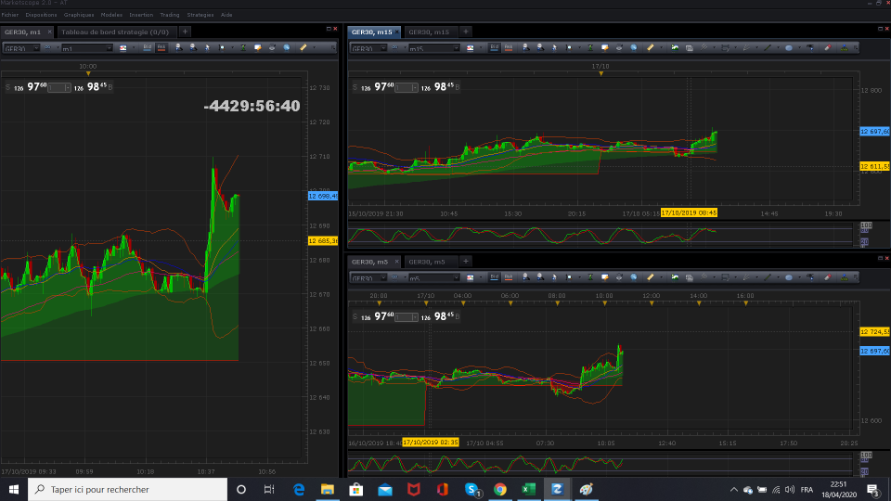Select cursor pointer tool in m1 toolbar
Screen dimensions: 891x501
tap(207, 47)
